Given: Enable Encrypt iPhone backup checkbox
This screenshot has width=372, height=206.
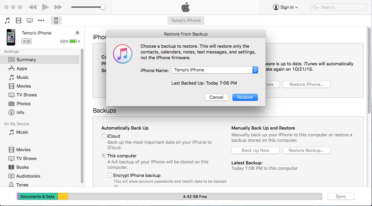Looking at the screenshot, I should click(x=109, y=175).
